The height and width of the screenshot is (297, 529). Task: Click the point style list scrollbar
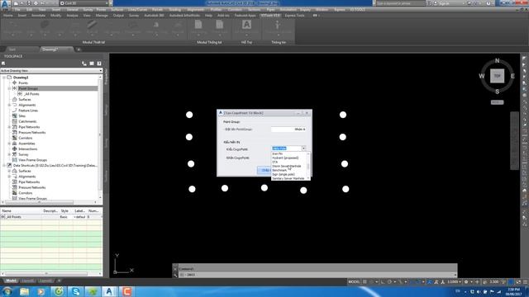tap(308, 166)
